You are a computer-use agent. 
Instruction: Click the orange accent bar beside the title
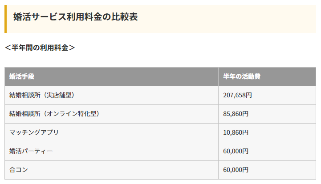(x=6, y=19)
